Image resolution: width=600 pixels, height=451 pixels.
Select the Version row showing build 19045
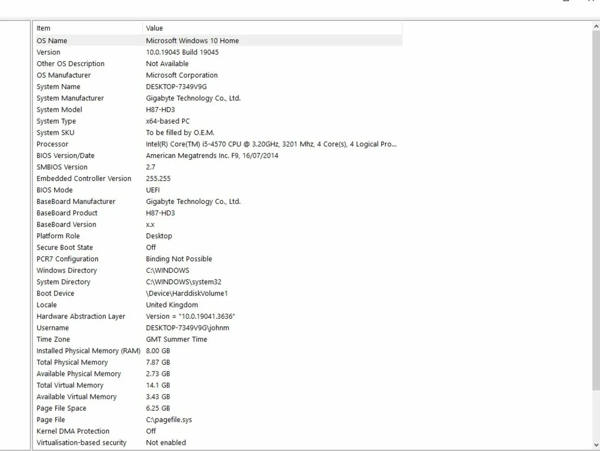tap(48, 52)
